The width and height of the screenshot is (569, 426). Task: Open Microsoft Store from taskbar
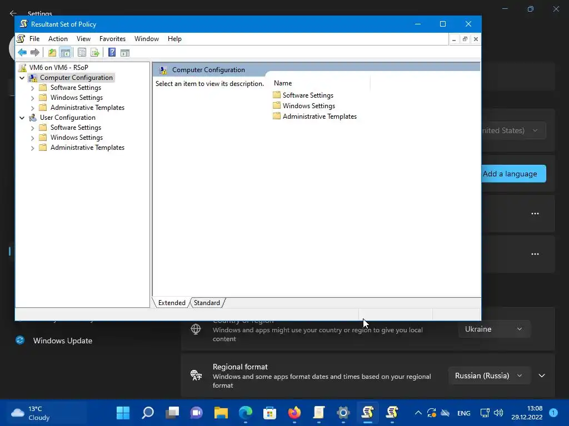(x=269, y=413)
